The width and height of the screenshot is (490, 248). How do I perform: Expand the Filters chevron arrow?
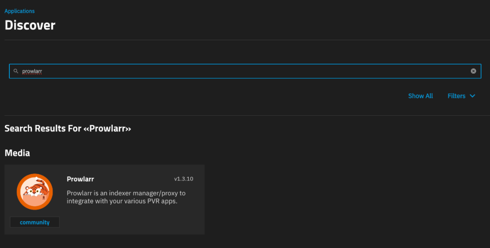[x=472, y=96]
